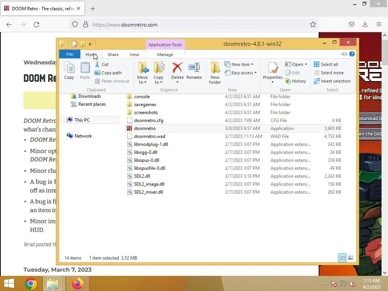Screen dimensions: 388x291
Task: Click the Firefox address bar URL
Action: [125, 25]
